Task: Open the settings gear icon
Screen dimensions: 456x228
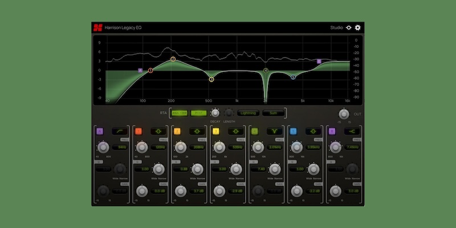Action: pos(358,27)
